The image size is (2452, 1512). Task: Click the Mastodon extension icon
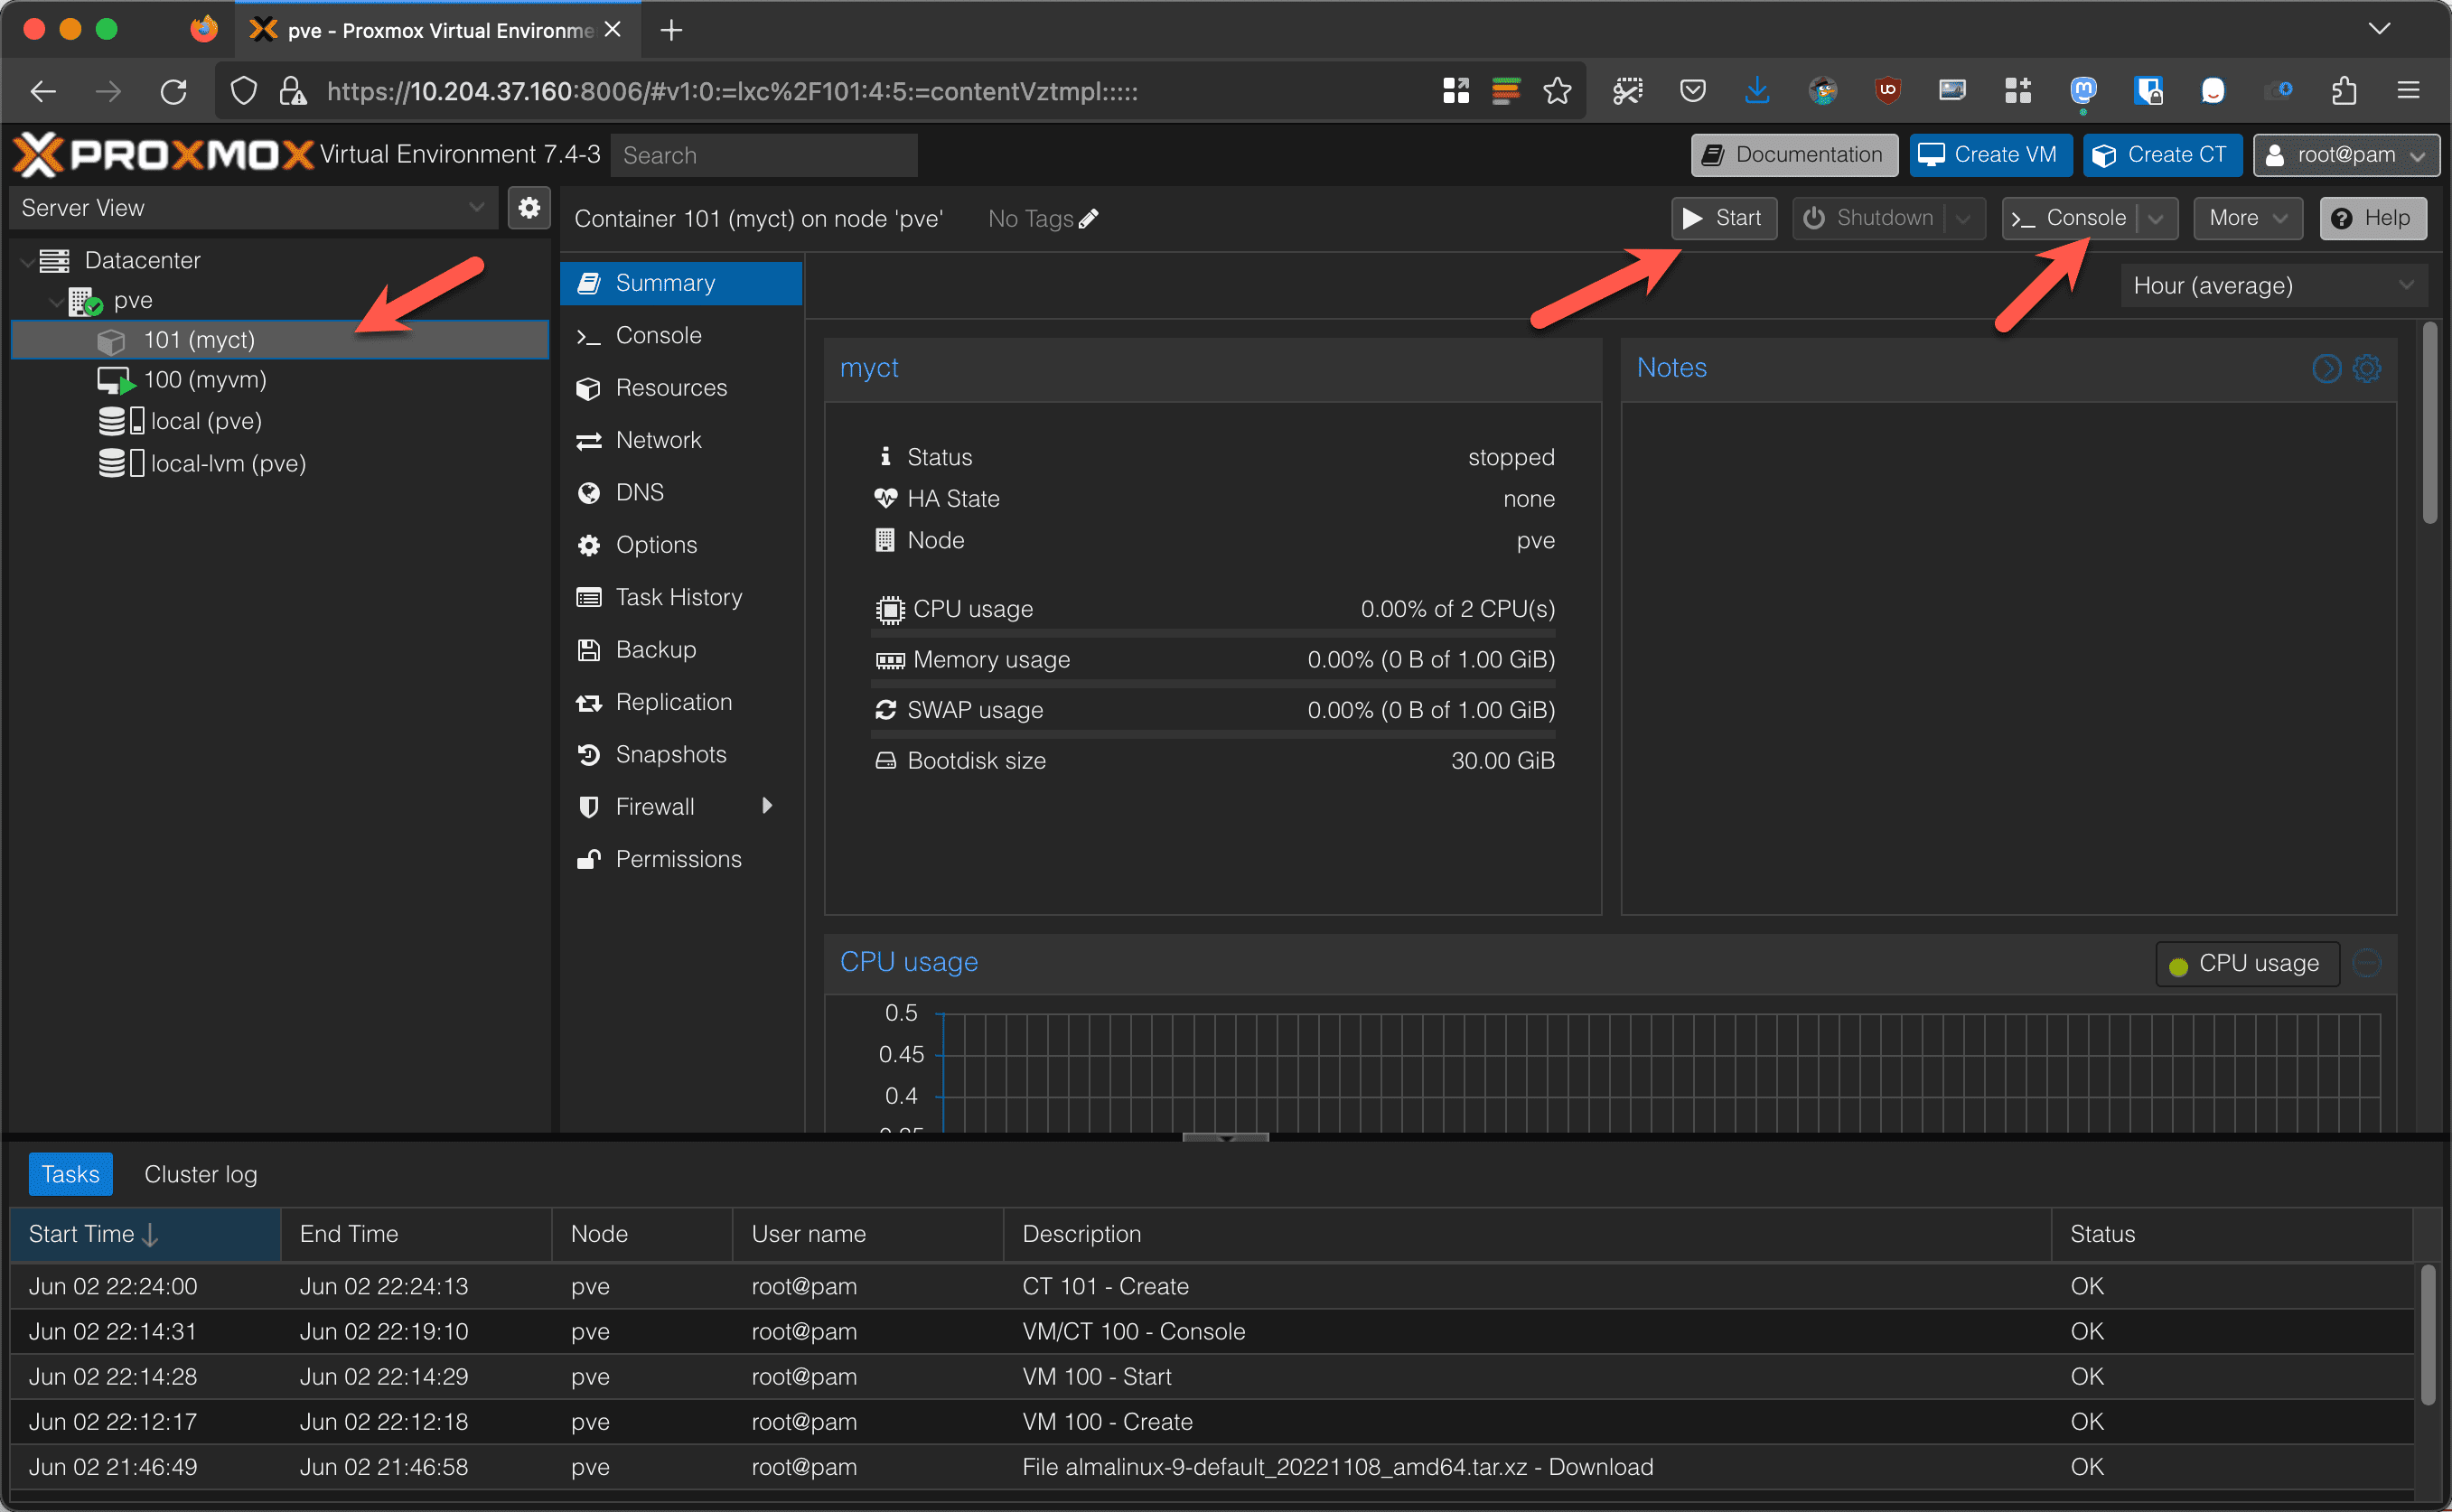pos(2083,91)
